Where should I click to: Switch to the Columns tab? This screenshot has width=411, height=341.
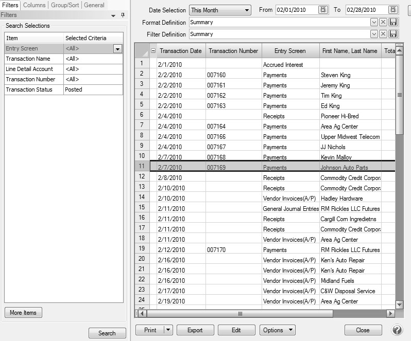tap(35, 5)
